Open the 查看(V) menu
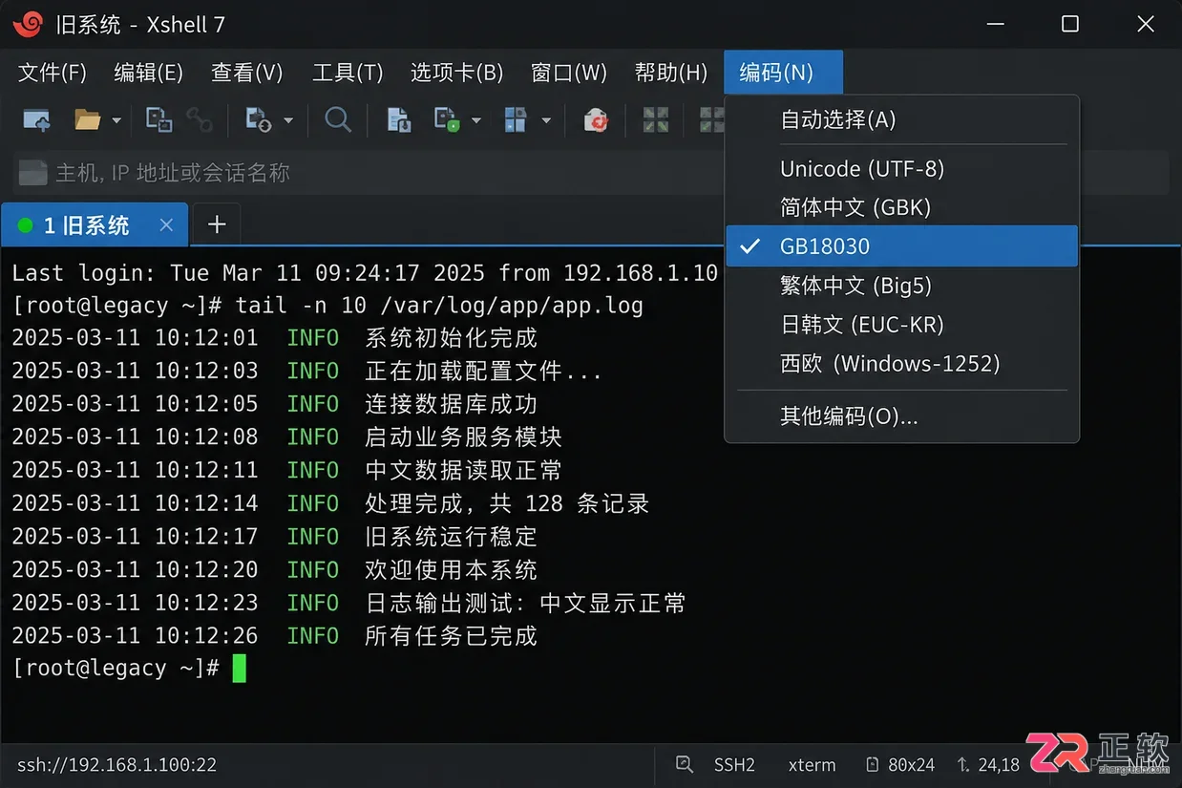 click(x=247, y=73)
